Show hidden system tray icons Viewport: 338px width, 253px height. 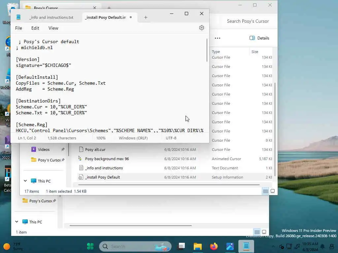pos(273,246)
